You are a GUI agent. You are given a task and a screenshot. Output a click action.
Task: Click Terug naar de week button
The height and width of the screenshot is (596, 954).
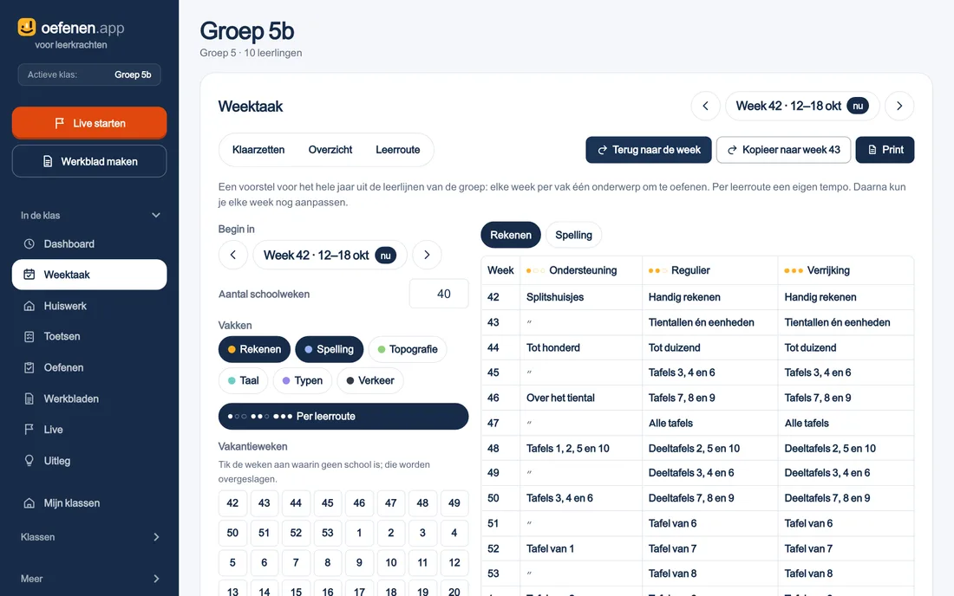649,150
